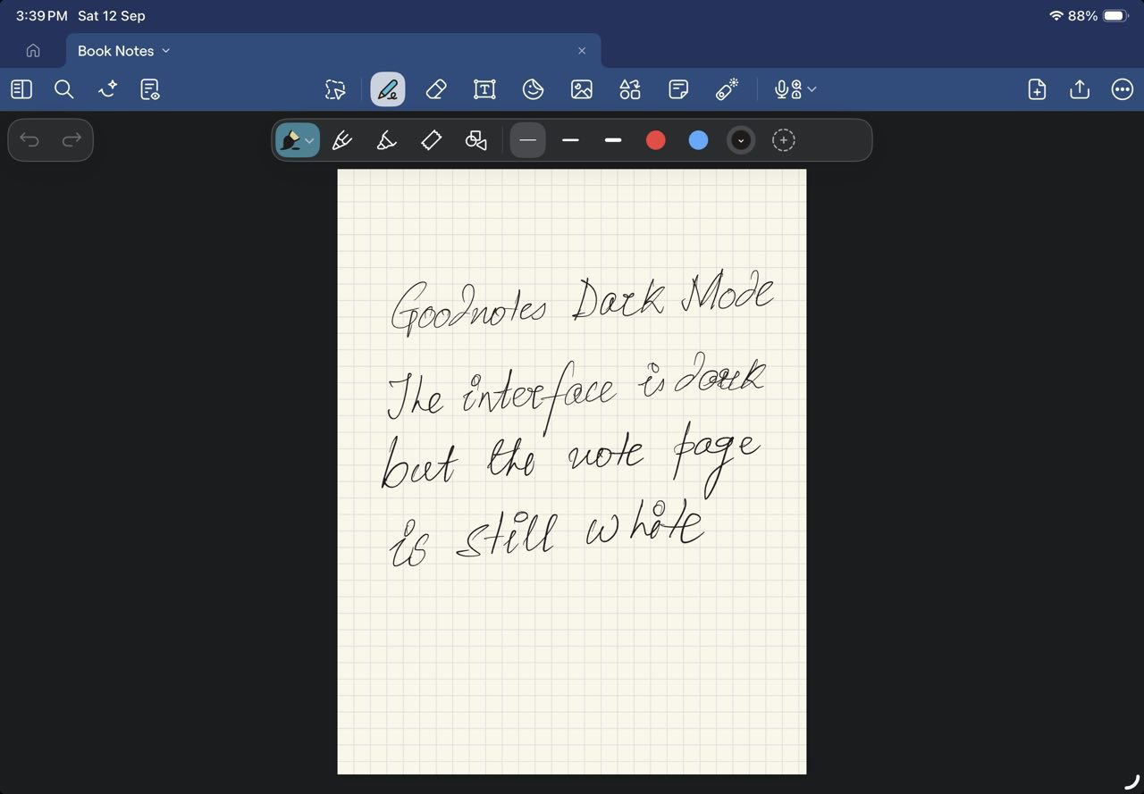
Task: Select the Text box tool
Action: [484, 89]
